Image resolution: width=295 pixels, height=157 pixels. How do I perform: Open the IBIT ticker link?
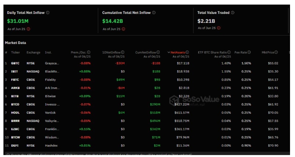click(15, 71)
